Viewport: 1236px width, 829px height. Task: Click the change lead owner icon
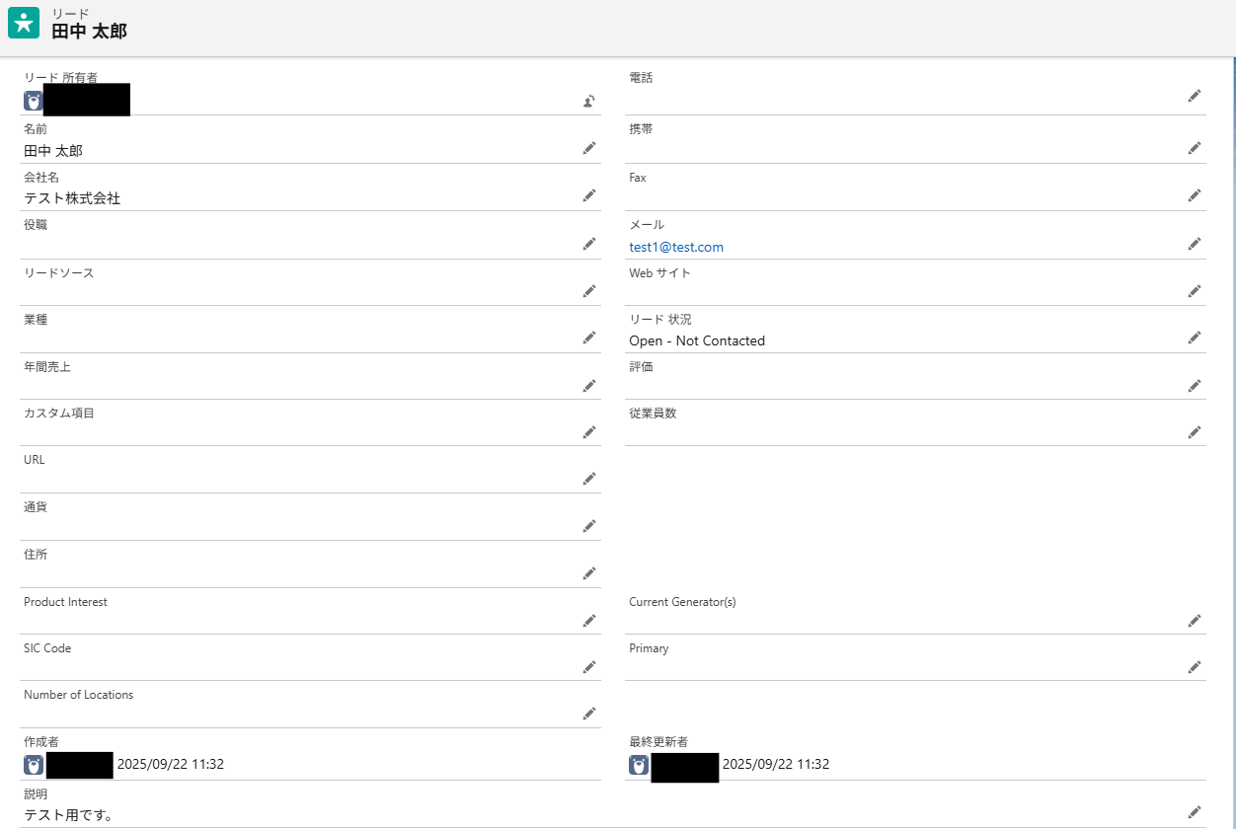[x=589, y=101]
